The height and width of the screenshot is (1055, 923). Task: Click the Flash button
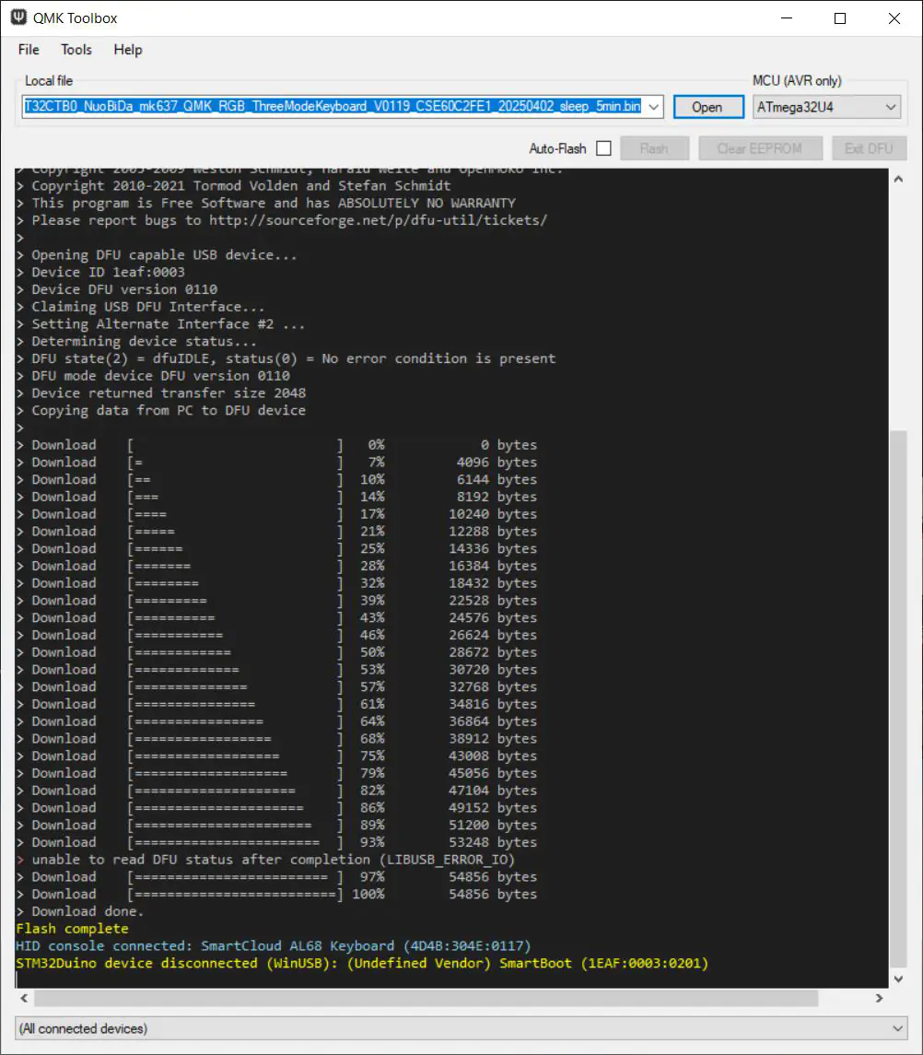pyautogui.click(x=655, y=148)
